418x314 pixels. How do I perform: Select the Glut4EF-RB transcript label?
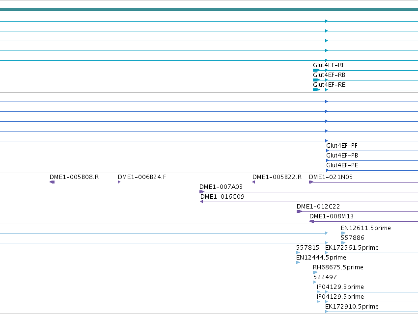[329, 75]
